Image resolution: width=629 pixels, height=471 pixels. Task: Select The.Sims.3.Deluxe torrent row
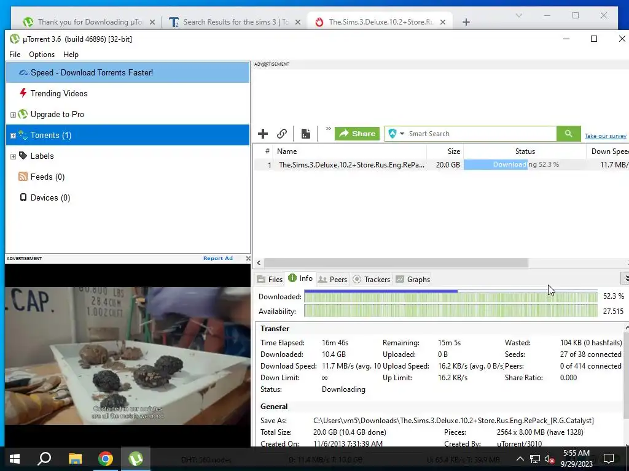tap(441, 164)
